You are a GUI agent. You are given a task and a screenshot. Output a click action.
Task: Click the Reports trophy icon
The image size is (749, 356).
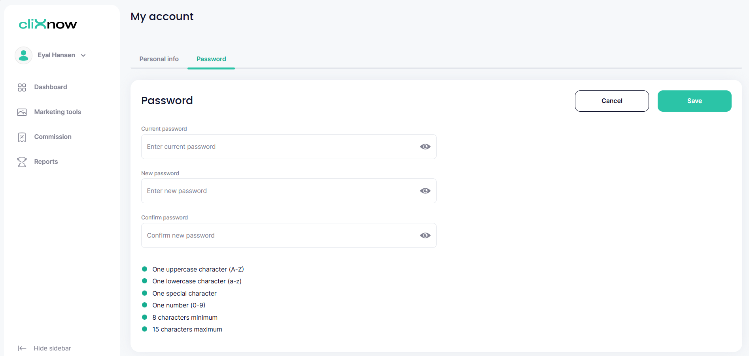(22, 162)
